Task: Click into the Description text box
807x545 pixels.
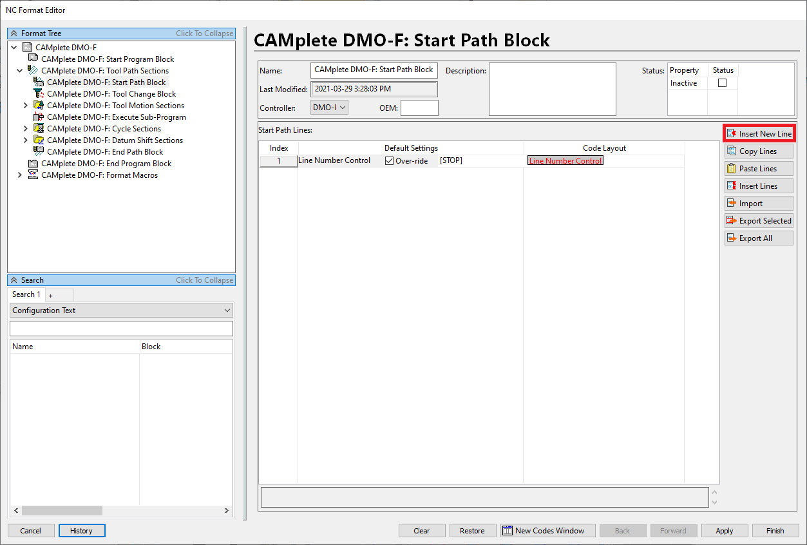Action: (553, 89)
